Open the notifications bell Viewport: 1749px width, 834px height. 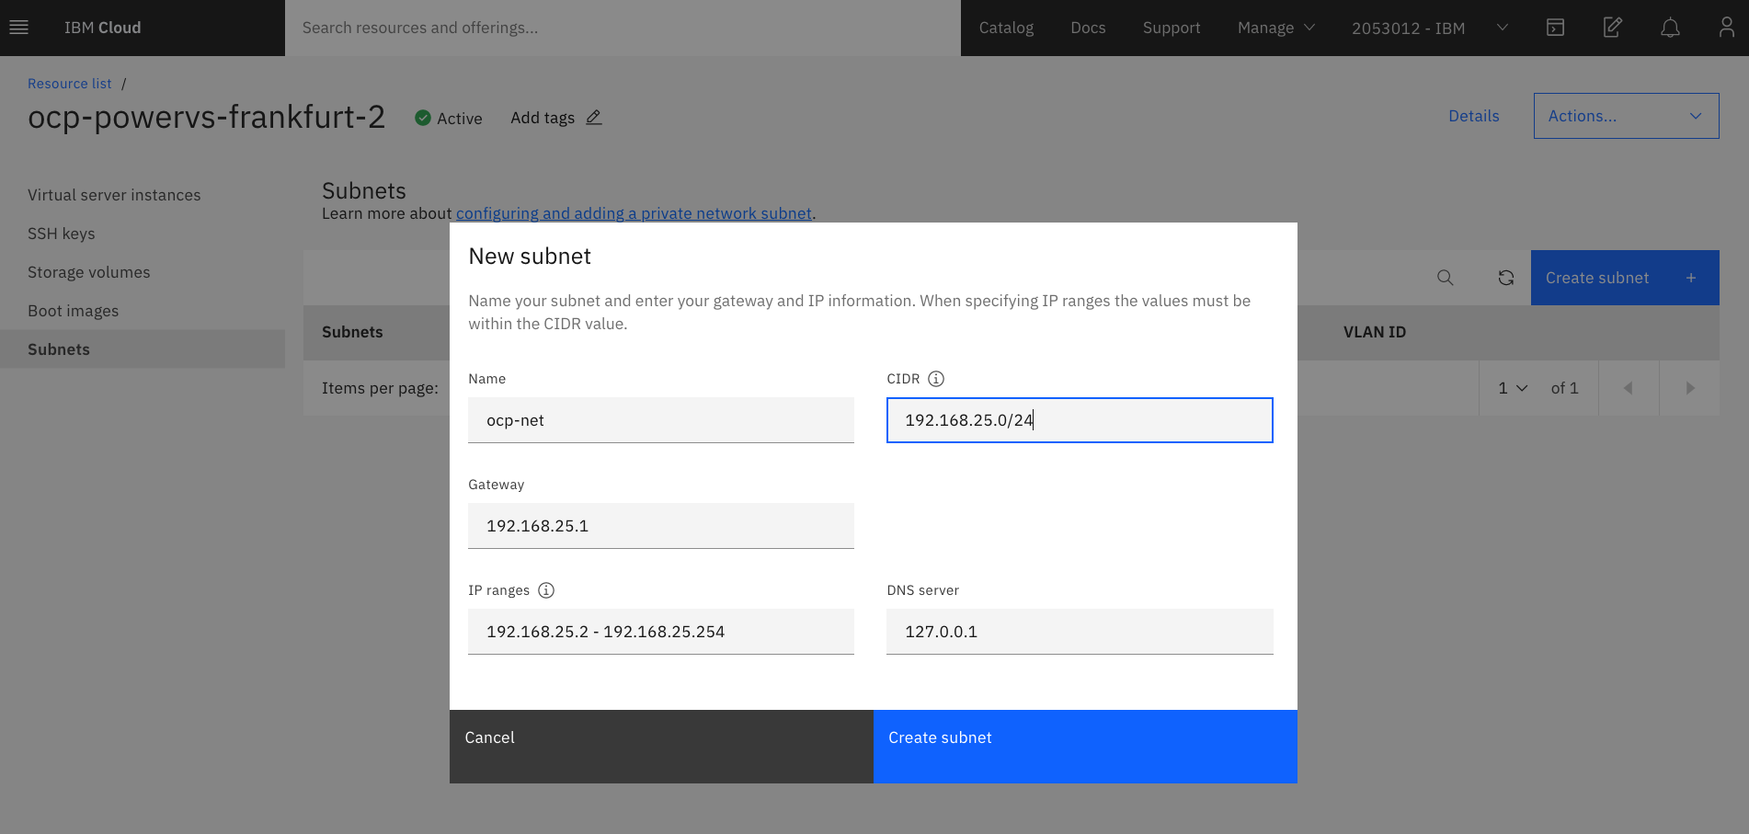tap(1670, 28)
